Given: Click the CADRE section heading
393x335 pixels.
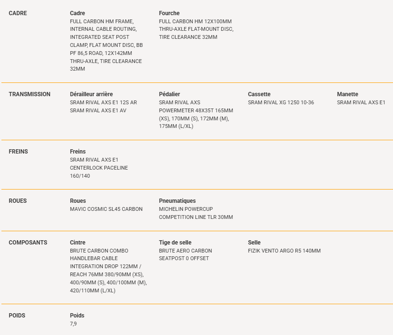Looking at the screenshot, I should coord(18,13).
